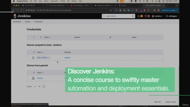190x107 pixels.
Task: Click the Jenkins logo in header
Action: pos(22,16)
